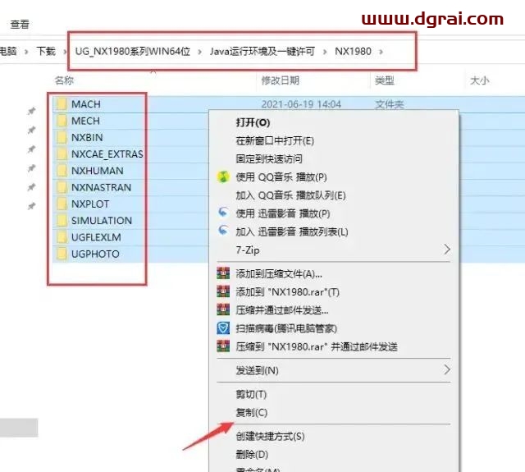
Task: Click the UGPHOTO folder icon
Action: [x=62, y=254]
